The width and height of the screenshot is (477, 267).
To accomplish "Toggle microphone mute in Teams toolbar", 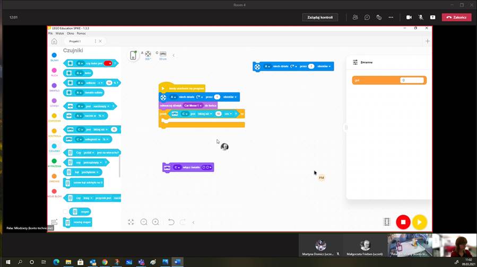I will pos(421,18).
